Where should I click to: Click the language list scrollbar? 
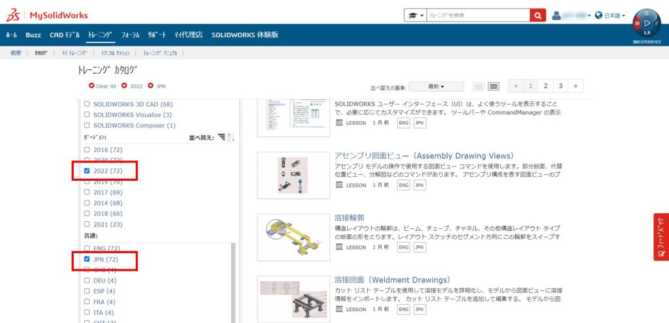[233, 283]
